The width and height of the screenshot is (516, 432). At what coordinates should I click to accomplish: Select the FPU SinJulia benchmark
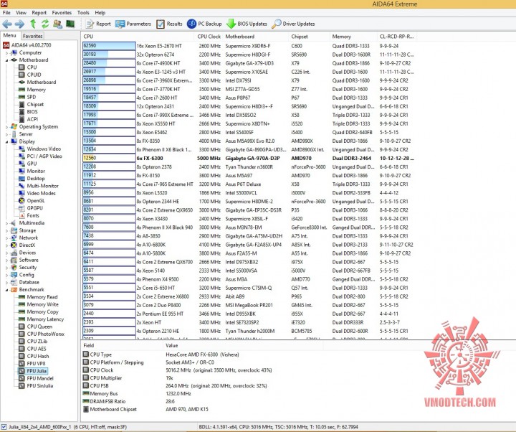click(x=40, y=386)
